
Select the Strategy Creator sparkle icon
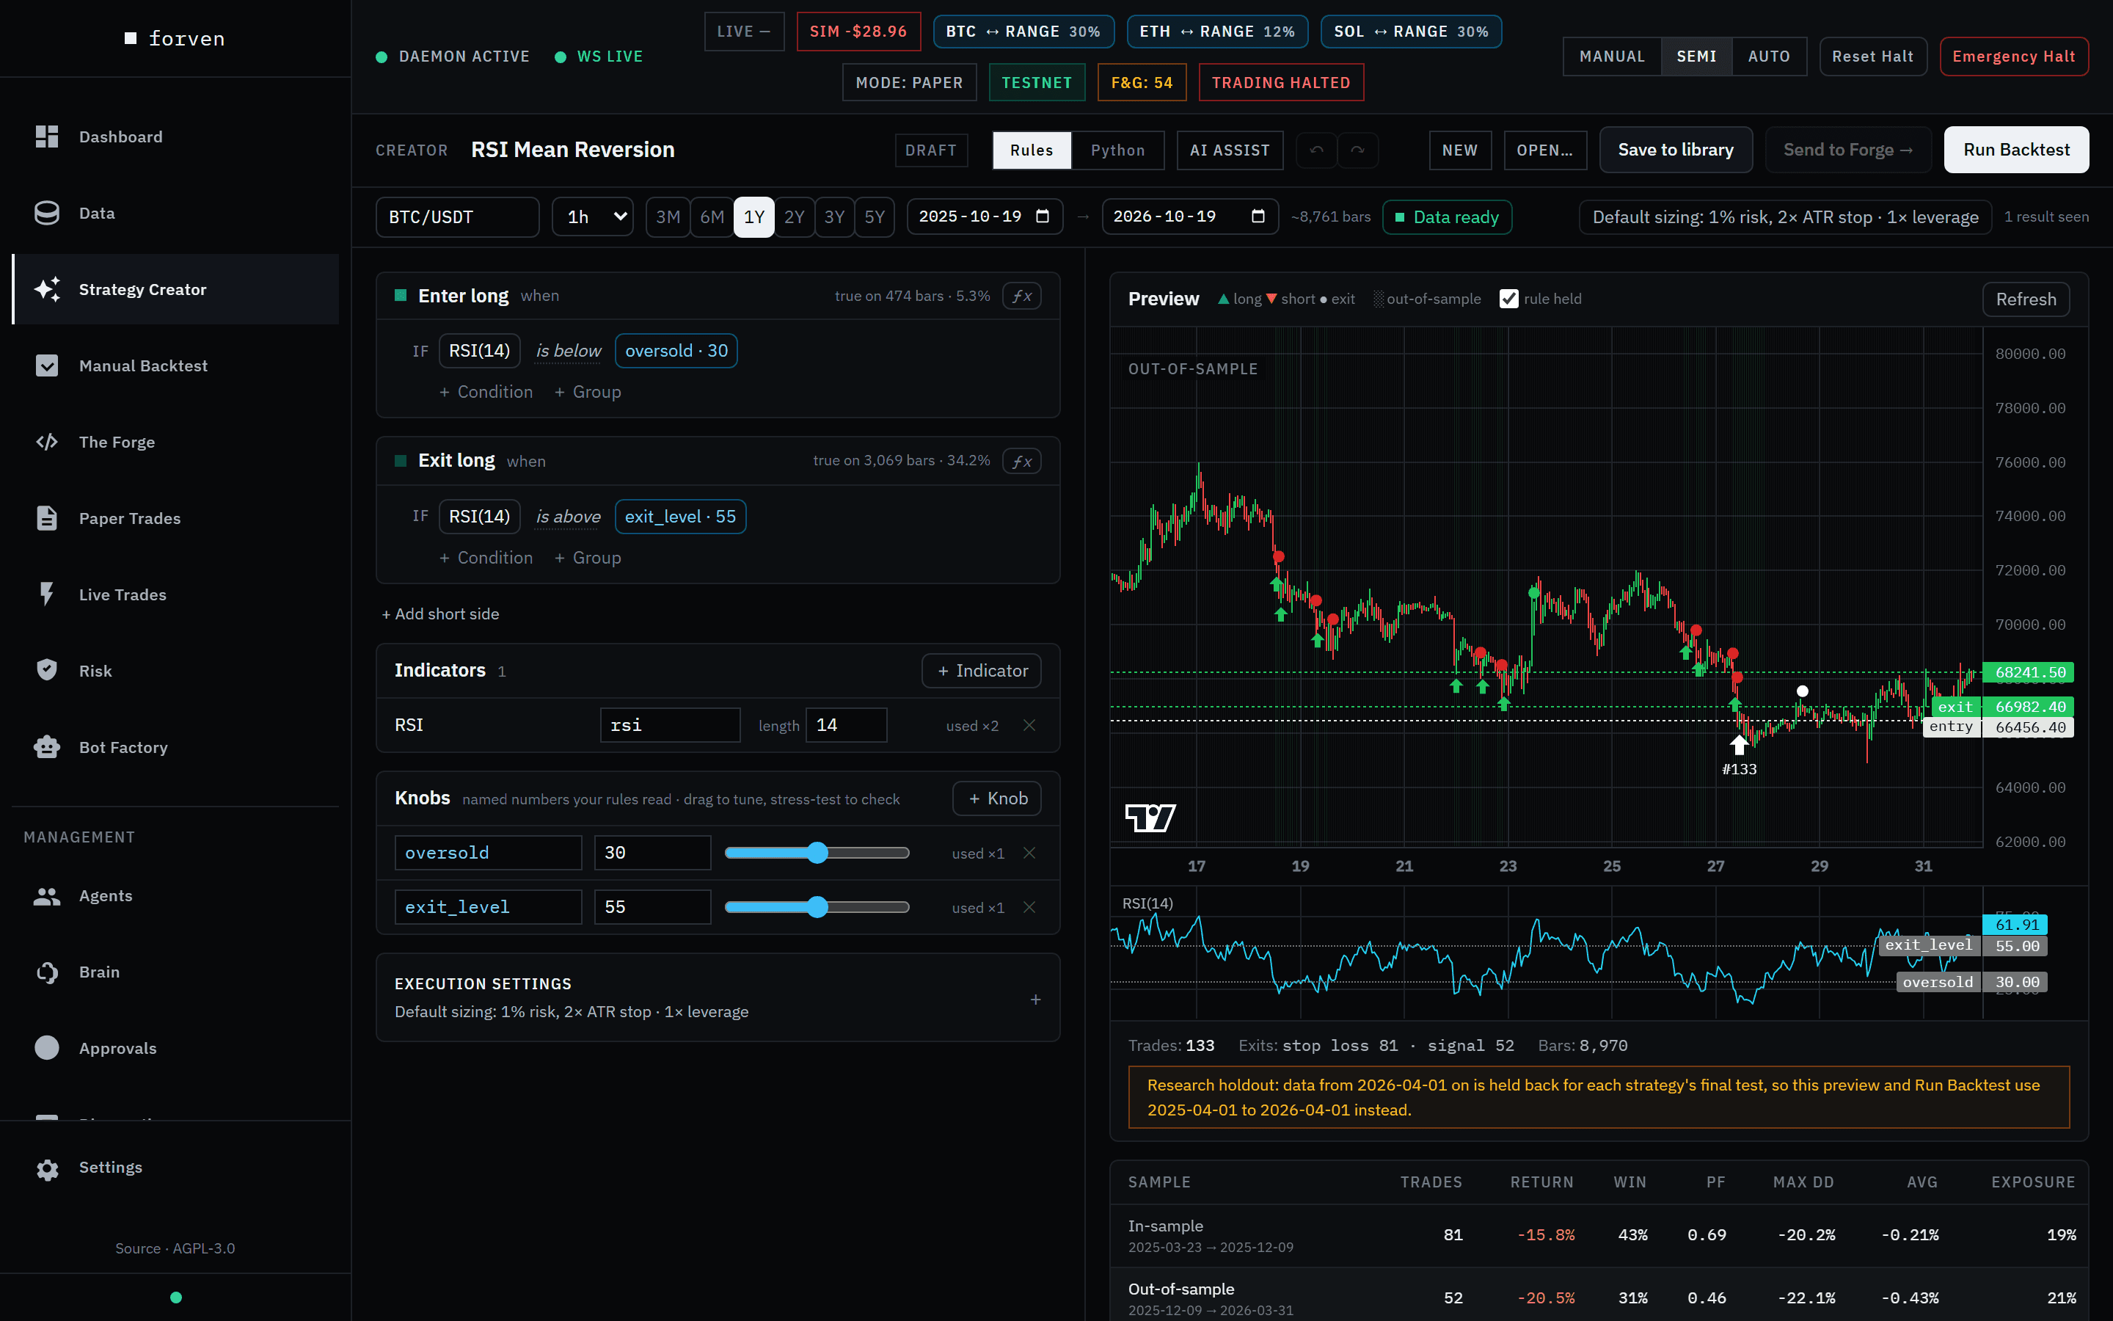47,289
